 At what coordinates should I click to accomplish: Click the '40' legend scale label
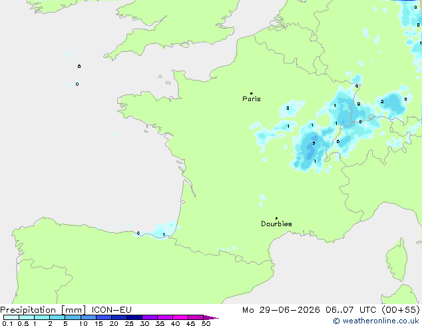pyautogui.click(x=175, y=323)
